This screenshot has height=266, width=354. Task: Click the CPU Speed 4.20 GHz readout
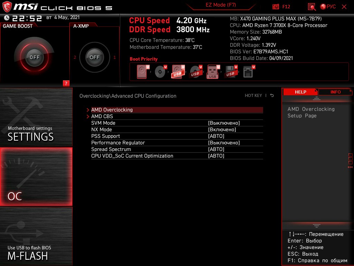click(168, 20)
